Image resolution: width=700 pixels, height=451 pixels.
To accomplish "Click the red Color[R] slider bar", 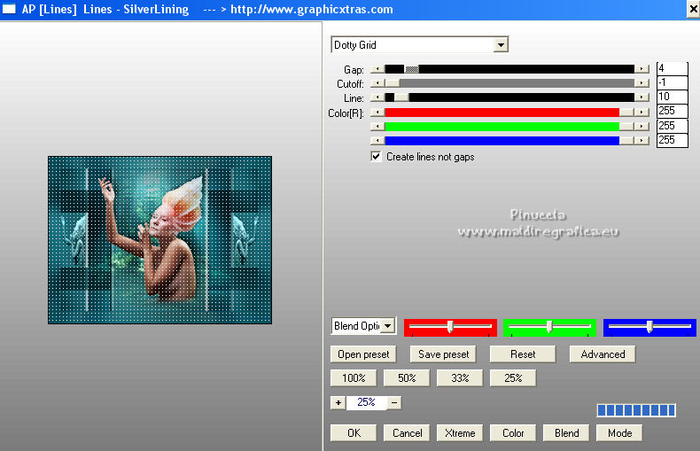I will pyautogui.click(x=509, y=113).
